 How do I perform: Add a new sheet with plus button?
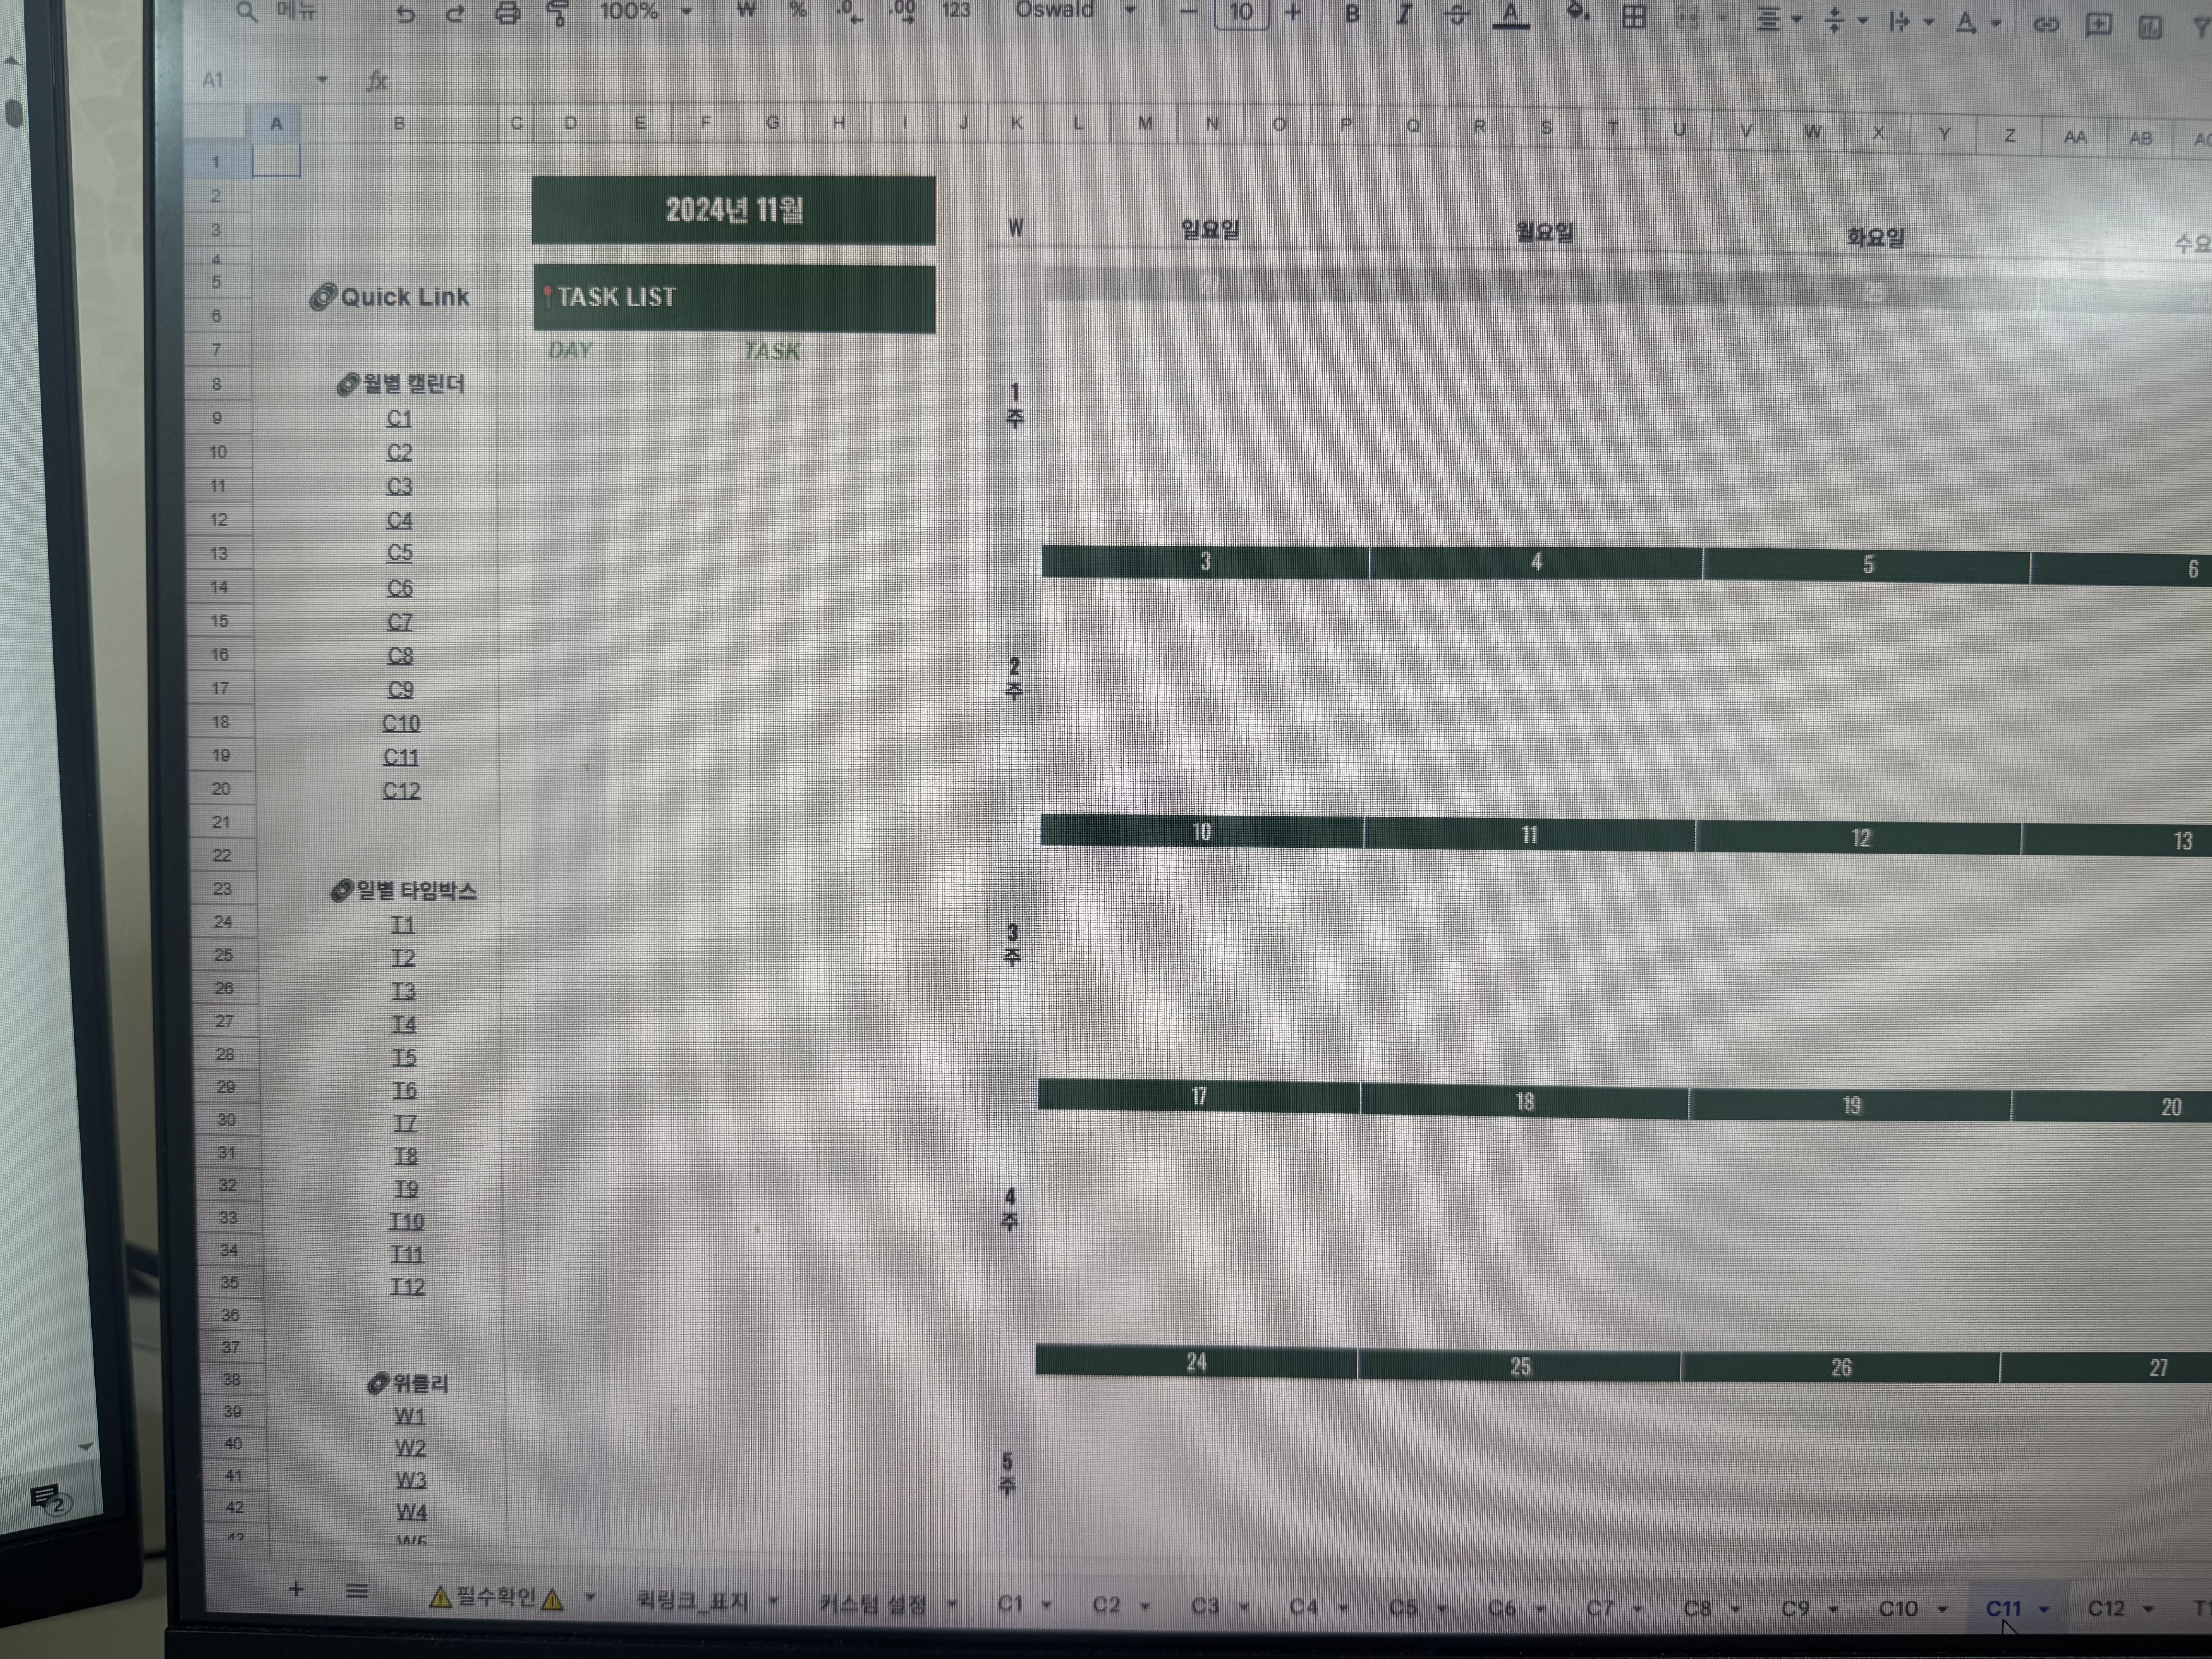click(296, 1589)
